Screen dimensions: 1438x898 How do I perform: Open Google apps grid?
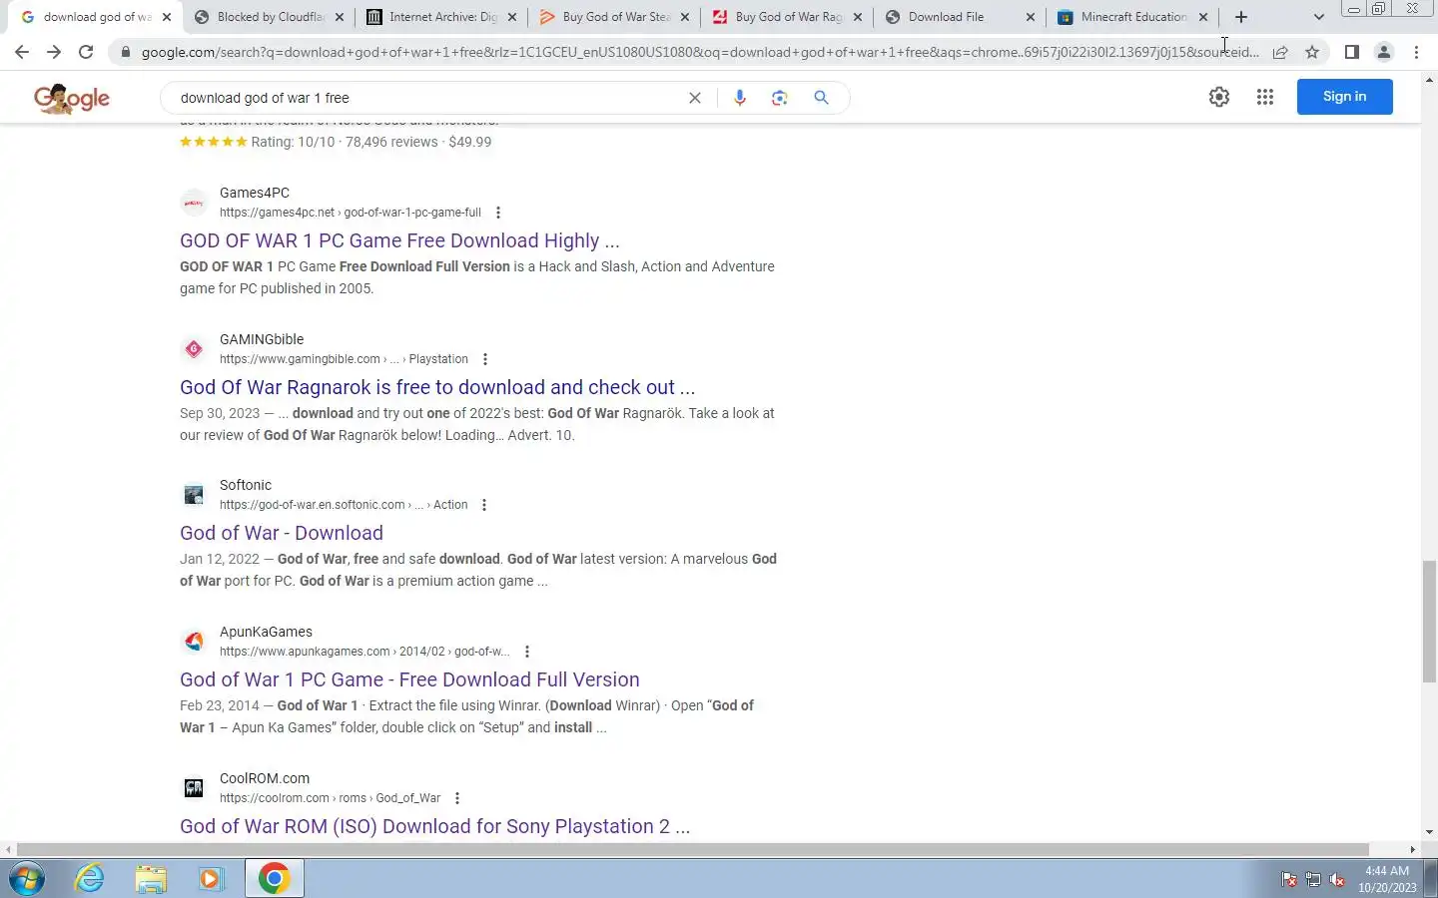1265,97
